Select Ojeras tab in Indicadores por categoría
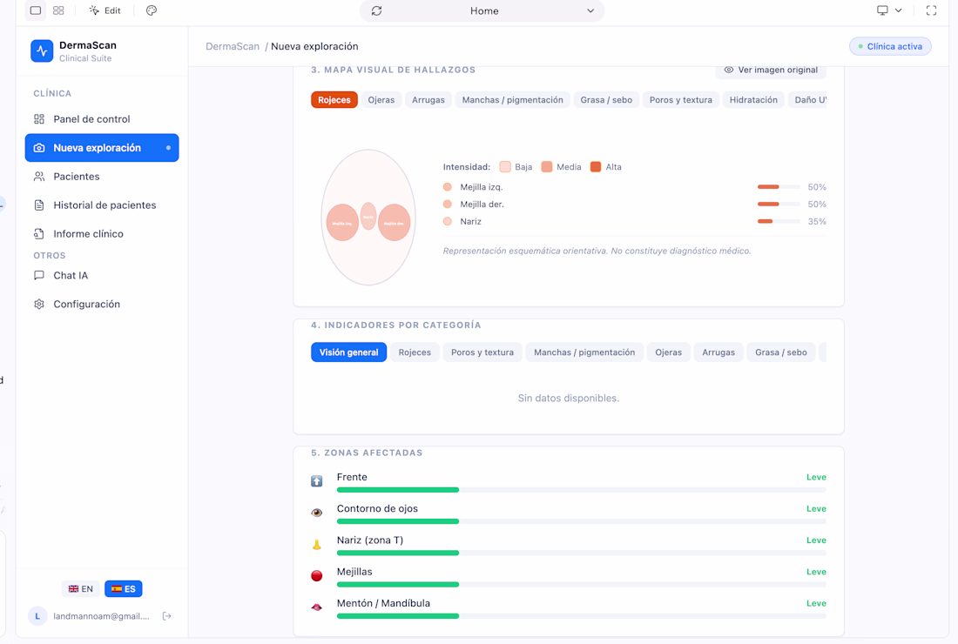The height and width of the screenshot is (644, 958). tap(668, 352)
